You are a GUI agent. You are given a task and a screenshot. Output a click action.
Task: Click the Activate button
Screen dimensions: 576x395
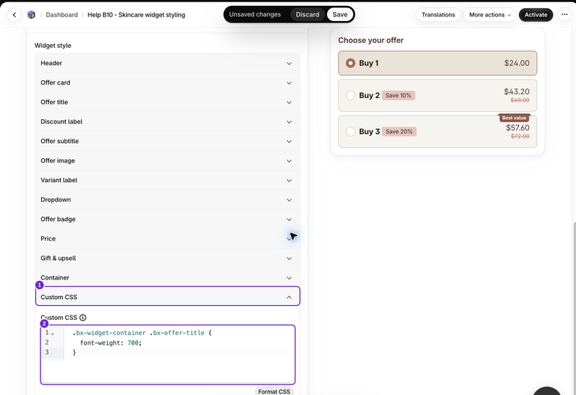[535, 15]
